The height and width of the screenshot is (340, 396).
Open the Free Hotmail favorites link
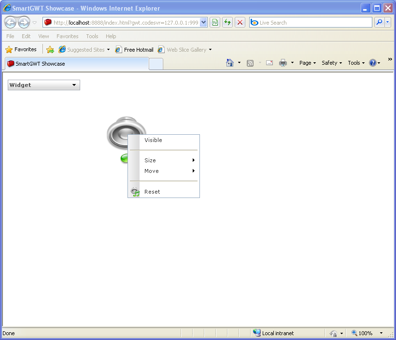(x=134, y=50)
